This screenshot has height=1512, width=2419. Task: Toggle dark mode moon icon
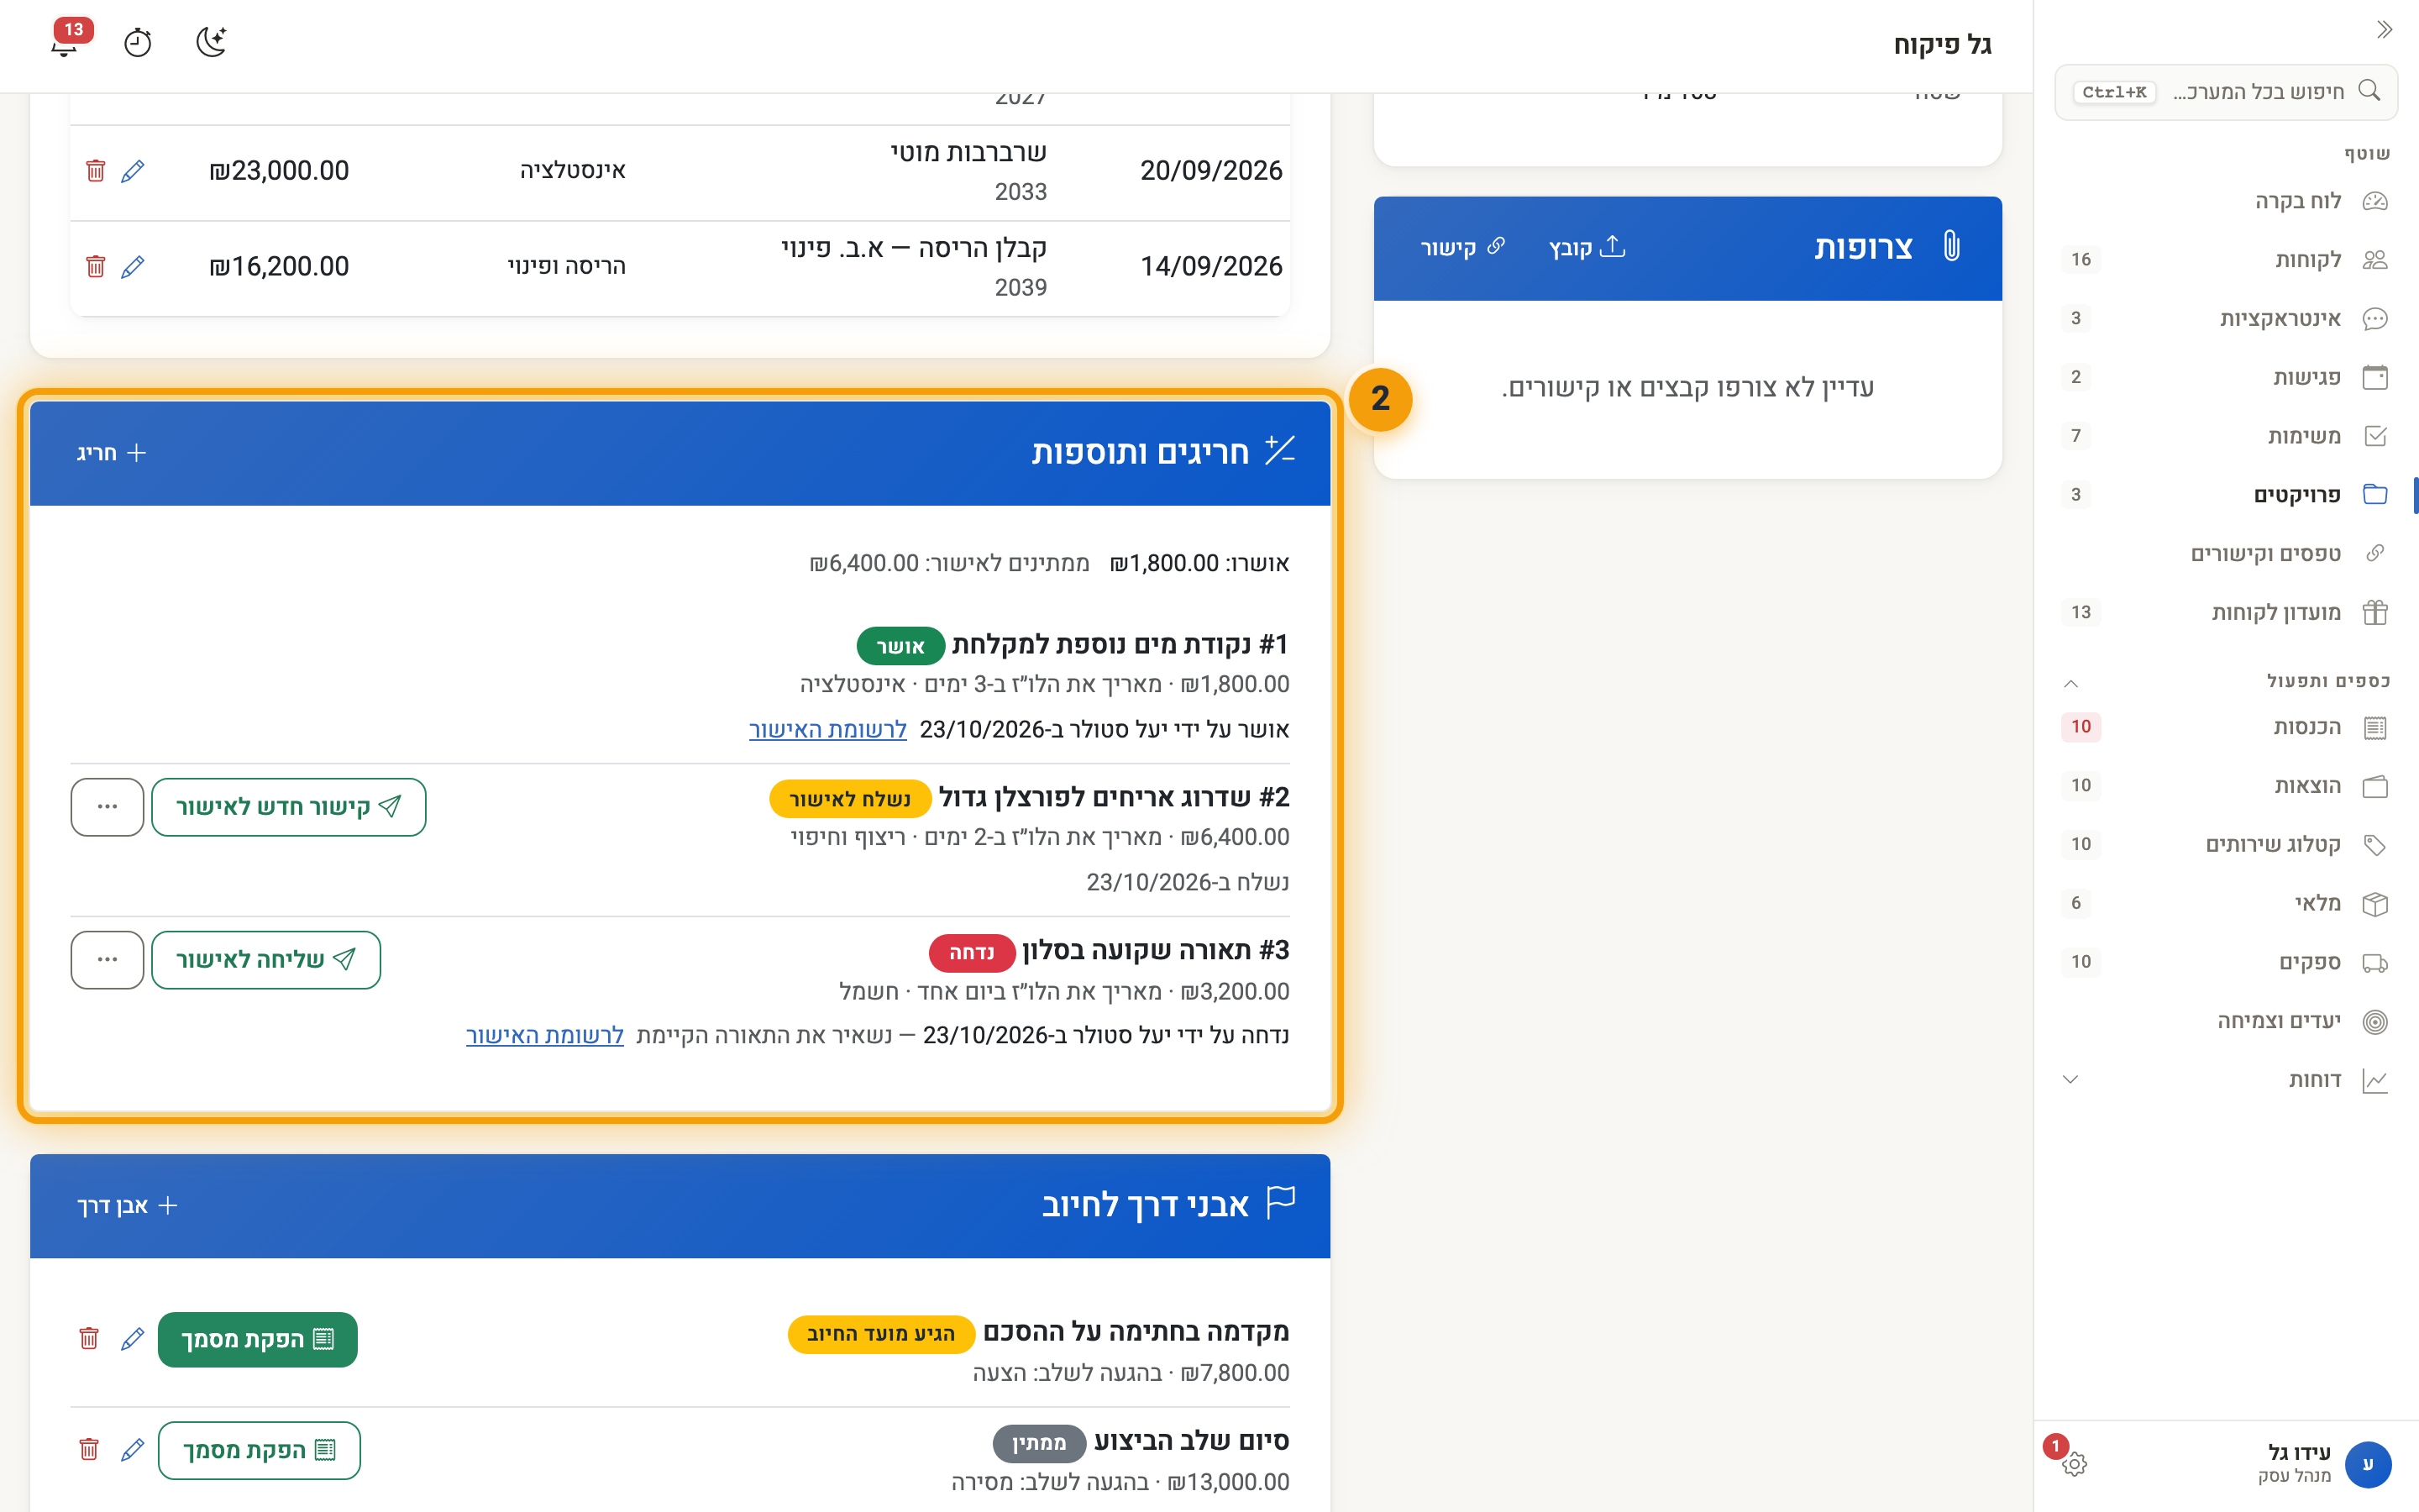(x=211, y=42)
